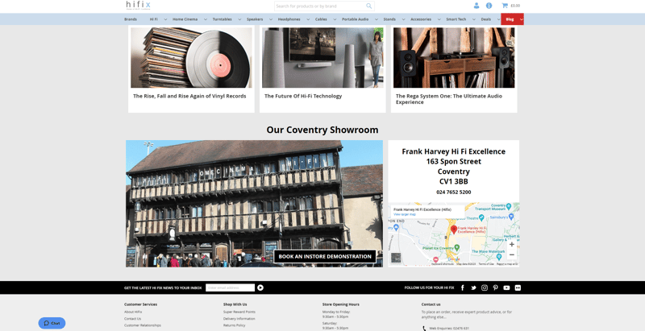Expand the Cables menu chevron
The width and height of the screenshot is (645, 331).
(335, 19)
